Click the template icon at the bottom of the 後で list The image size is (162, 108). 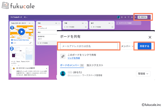coord(113,27)
